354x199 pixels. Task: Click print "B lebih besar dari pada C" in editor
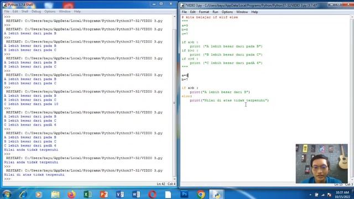click(x=226, y=55)
